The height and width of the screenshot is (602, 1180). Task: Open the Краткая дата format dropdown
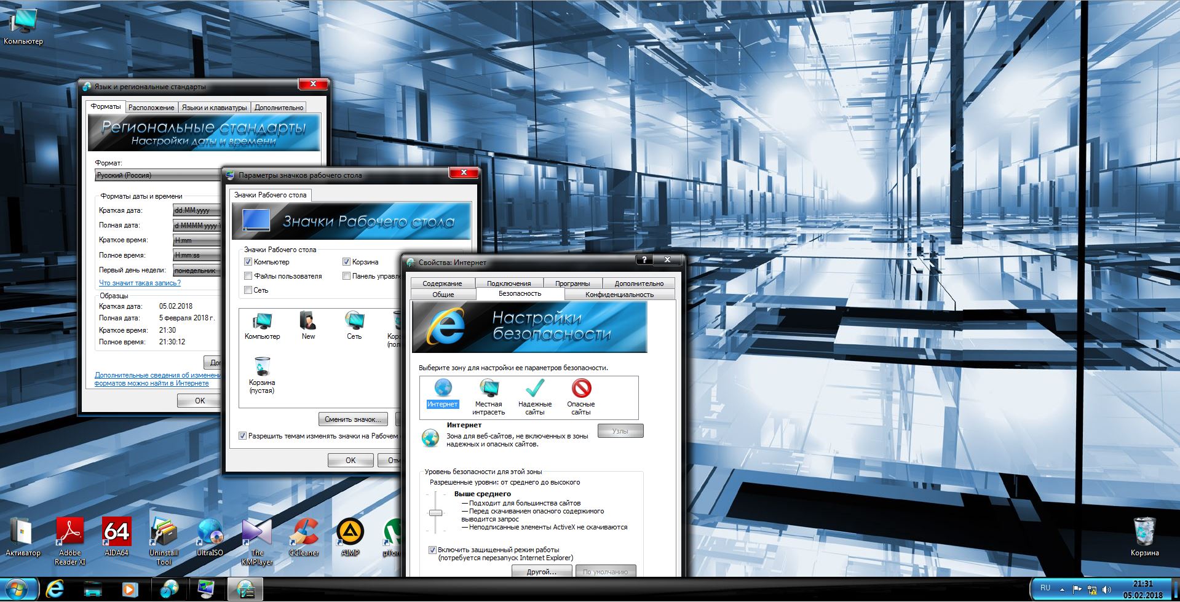(197, 210)
